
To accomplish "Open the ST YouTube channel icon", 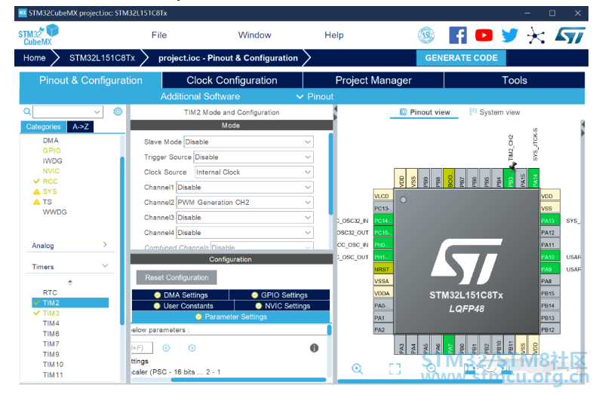I will point(484,35).
